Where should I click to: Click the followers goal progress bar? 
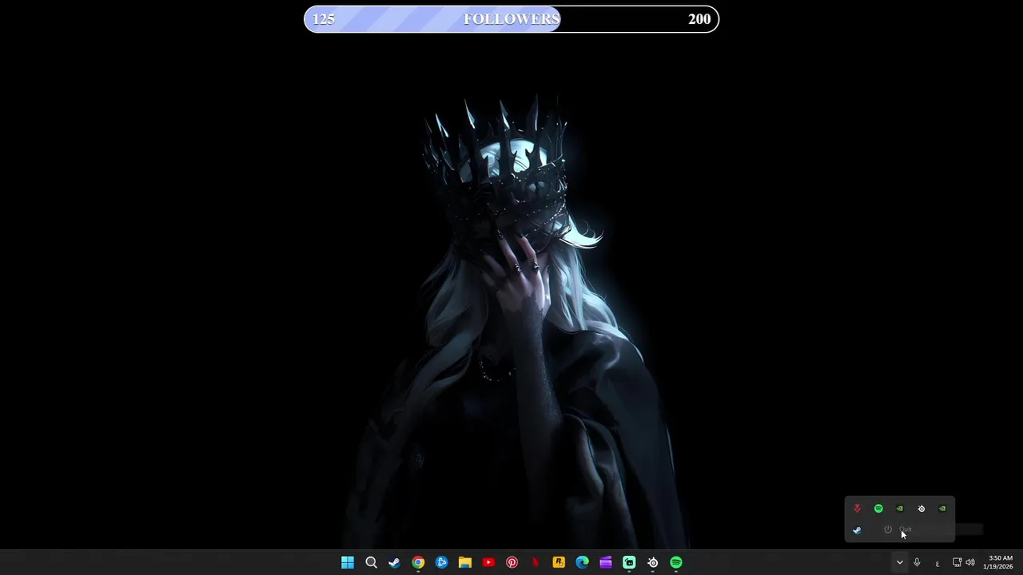(511, 19)
